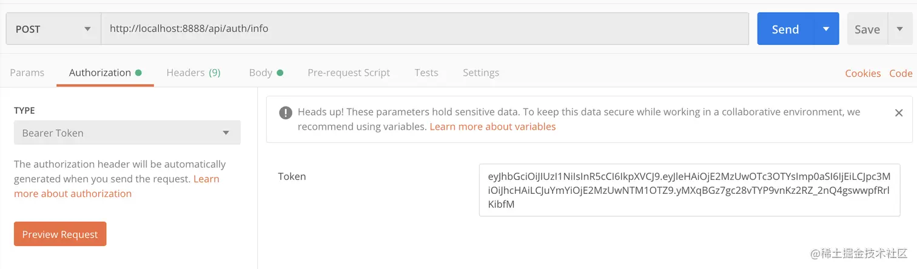Viewport: 917px width, 269px height.
Task: Follow the Learn more about variables link
Action: click(x=492, y=127)
